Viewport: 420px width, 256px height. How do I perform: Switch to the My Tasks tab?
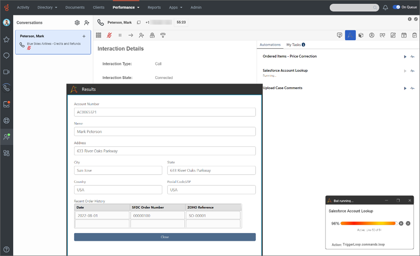[x=295, y=45]
